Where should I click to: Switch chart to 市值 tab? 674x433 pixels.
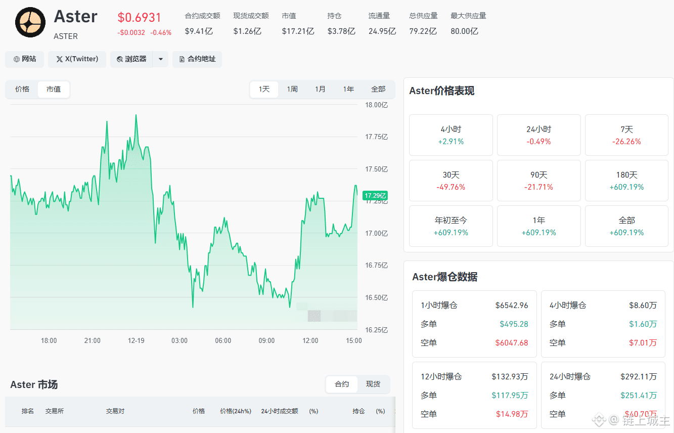(x=54, y=89)
